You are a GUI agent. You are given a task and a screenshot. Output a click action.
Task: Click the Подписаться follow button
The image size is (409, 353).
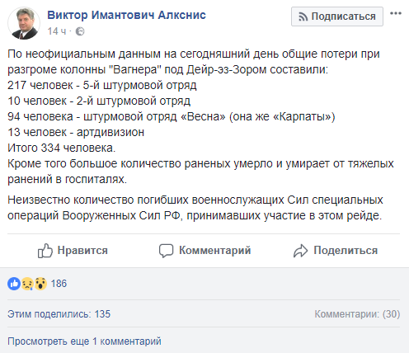click(x=337, y=16)
